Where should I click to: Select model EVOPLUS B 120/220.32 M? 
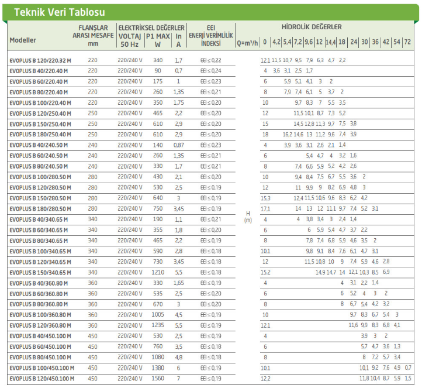[40, 61]
